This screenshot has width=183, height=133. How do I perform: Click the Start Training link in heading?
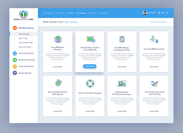click(x=71, y=22)
